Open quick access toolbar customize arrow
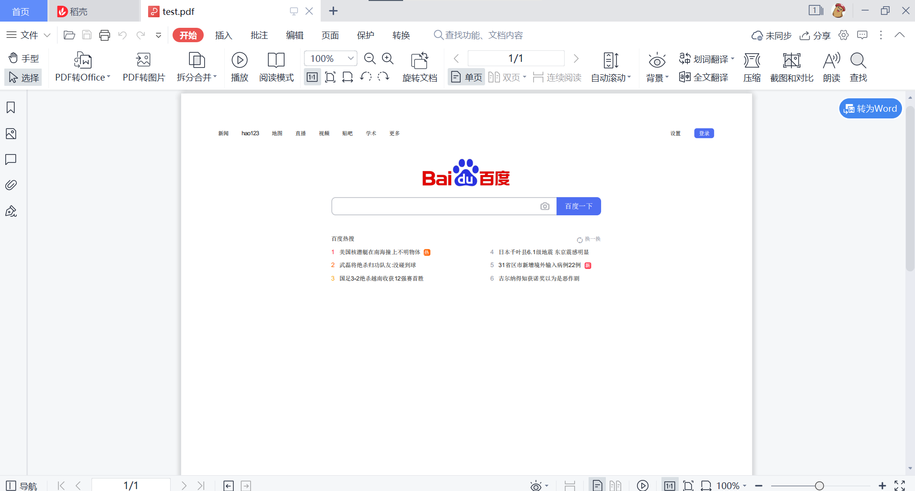This screenshot has width=915, height=491. click(158, 35)
